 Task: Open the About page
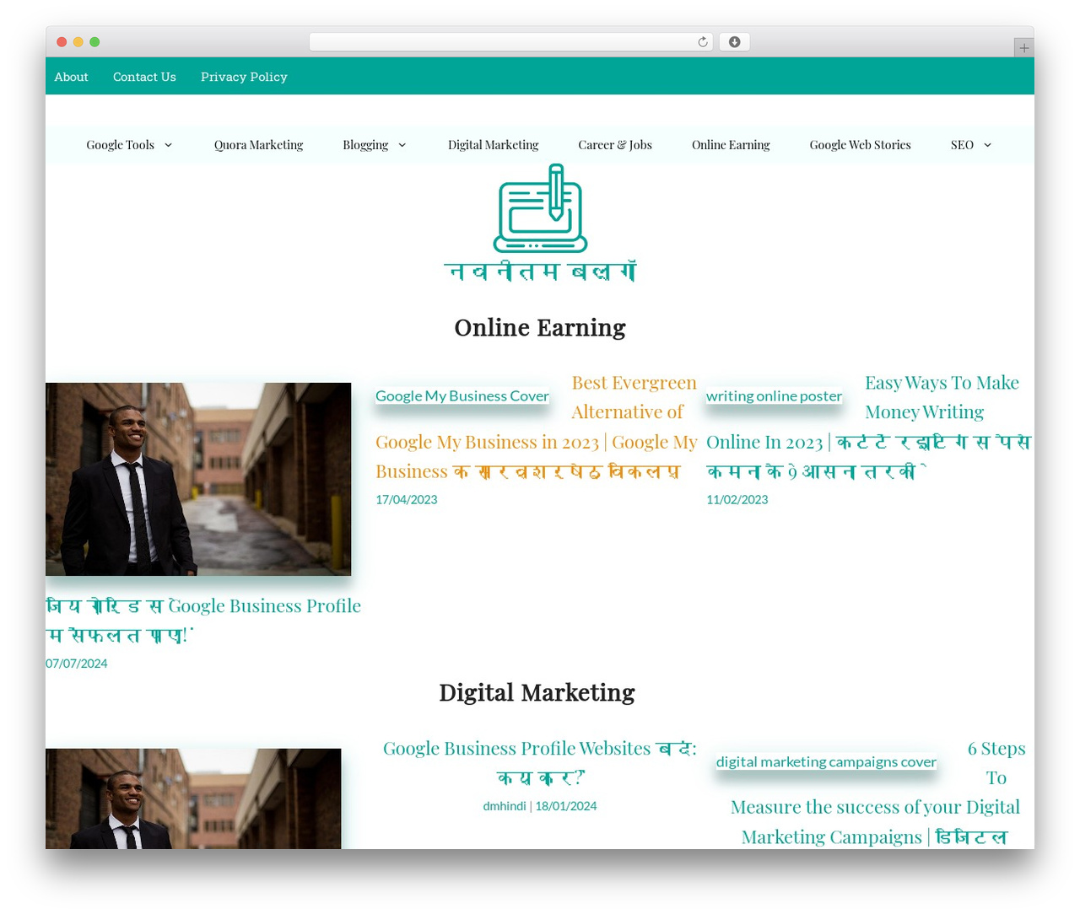coord(71,77)
